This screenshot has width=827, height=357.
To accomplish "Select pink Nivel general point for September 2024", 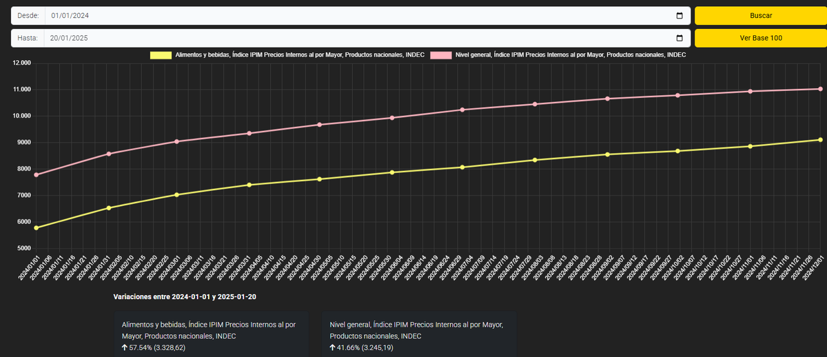I will tap(607, 99).
